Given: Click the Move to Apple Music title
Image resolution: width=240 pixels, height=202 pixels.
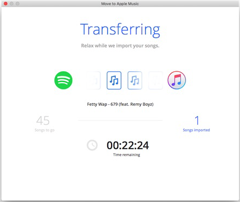Looking at the screenshot, I should 120,4.
